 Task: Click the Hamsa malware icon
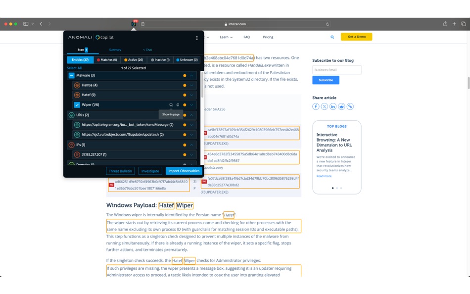coord(77,85)
